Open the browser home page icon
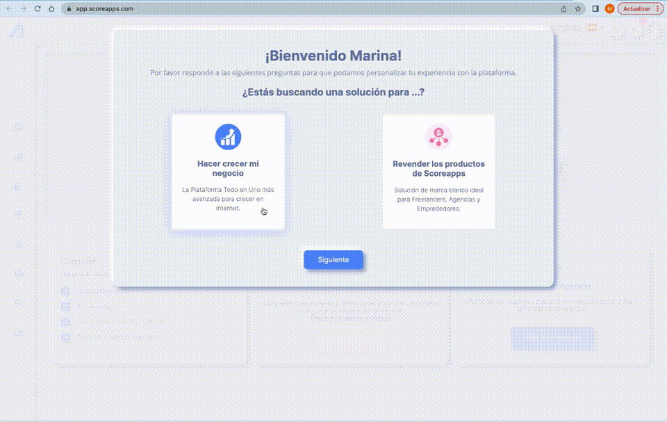The width and height of the screenshot is (667, 422). point(51,8)
